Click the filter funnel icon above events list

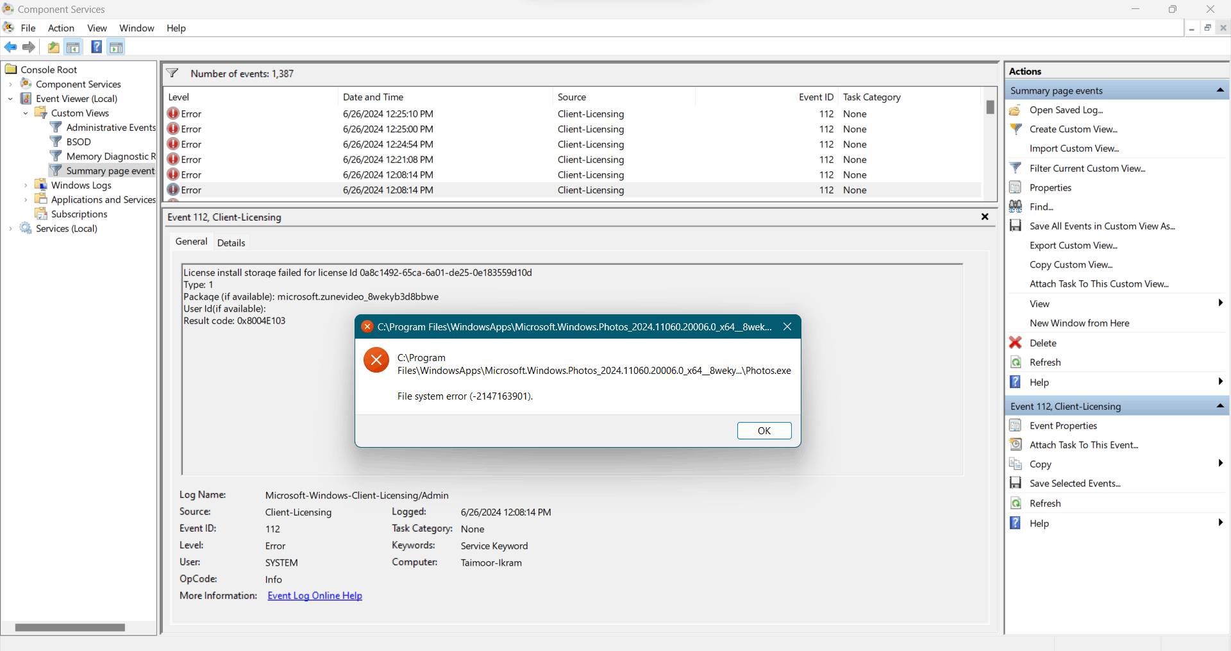172,73
